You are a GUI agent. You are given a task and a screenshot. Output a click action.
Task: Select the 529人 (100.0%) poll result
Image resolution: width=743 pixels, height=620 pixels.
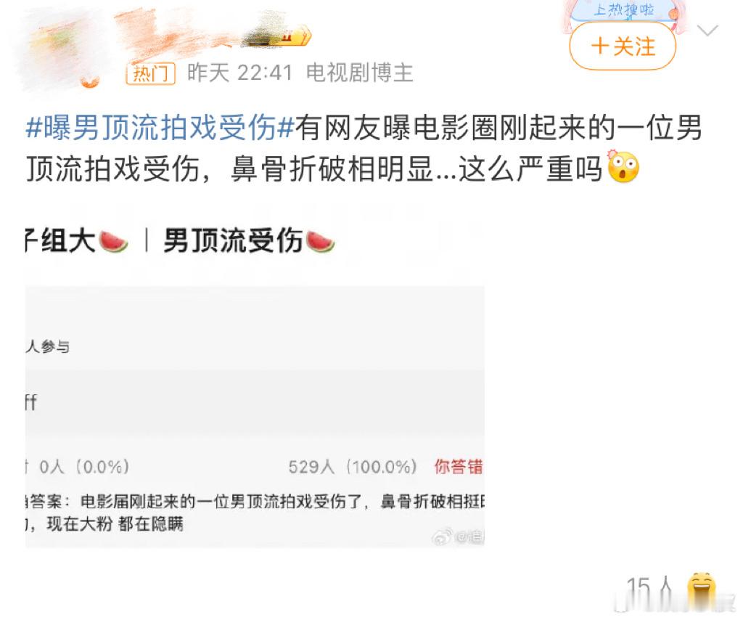pos(353,467)
